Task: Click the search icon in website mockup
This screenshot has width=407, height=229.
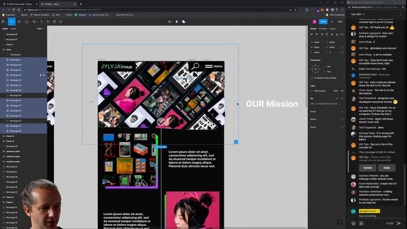Action: (x=195, y=66)
